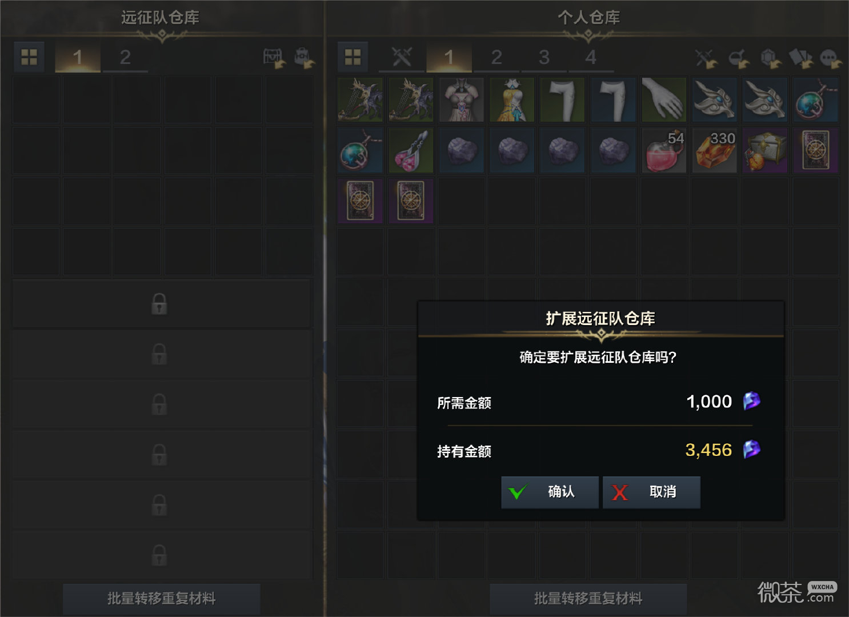Select the crossed swords equipment filter tab
Image resolution: width=849 pixels, height=617 pixels.
[x=402, y=57]
